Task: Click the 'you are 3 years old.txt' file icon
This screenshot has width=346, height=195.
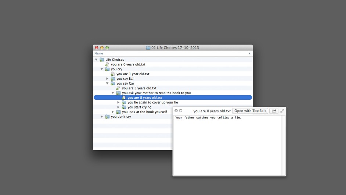Action: coord(118,88)
